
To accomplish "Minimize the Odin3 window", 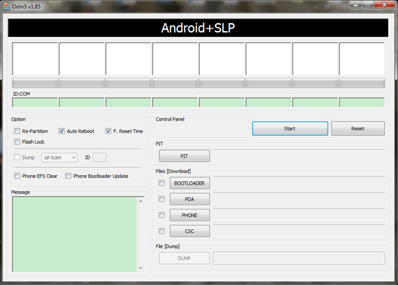I will 356,5.
